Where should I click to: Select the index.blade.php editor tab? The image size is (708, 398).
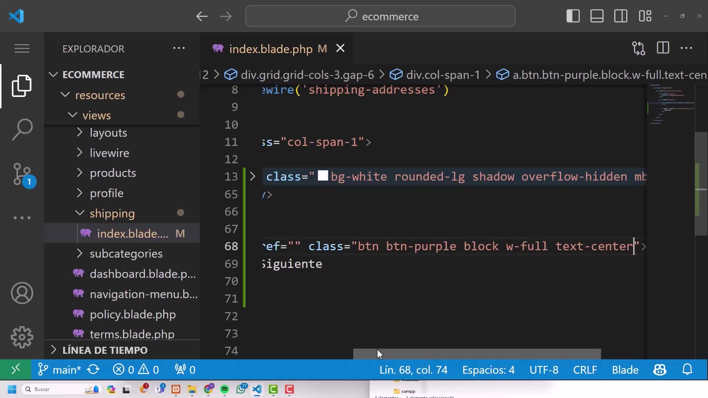click(270, 49)
